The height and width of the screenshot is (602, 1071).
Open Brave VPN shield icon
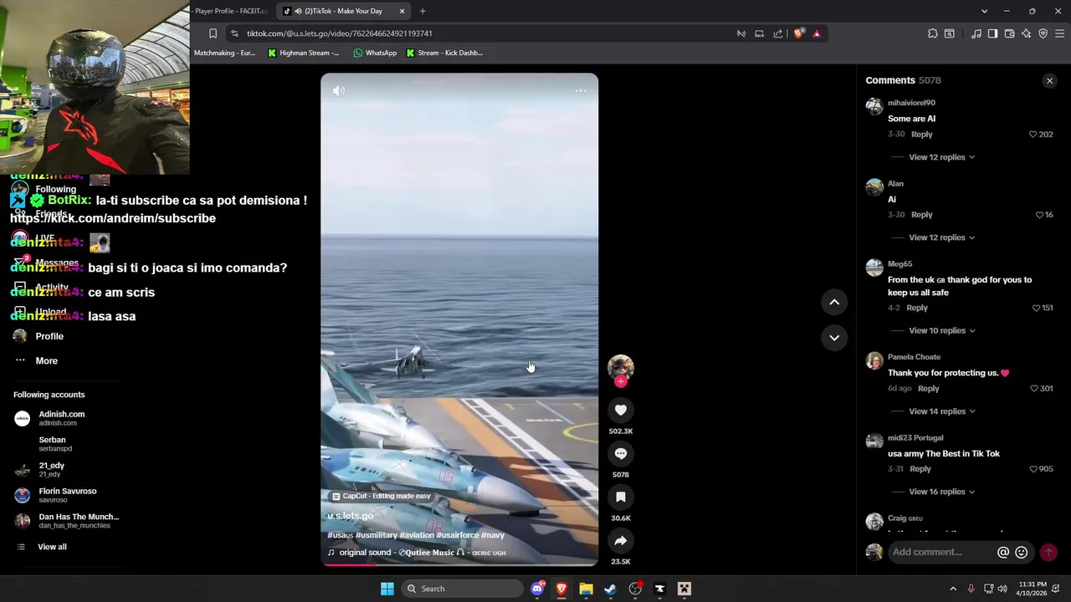[1043, 33]
